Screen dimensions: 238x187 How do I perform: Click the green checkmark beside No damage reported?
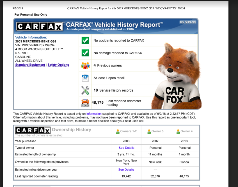coord(85,53)
